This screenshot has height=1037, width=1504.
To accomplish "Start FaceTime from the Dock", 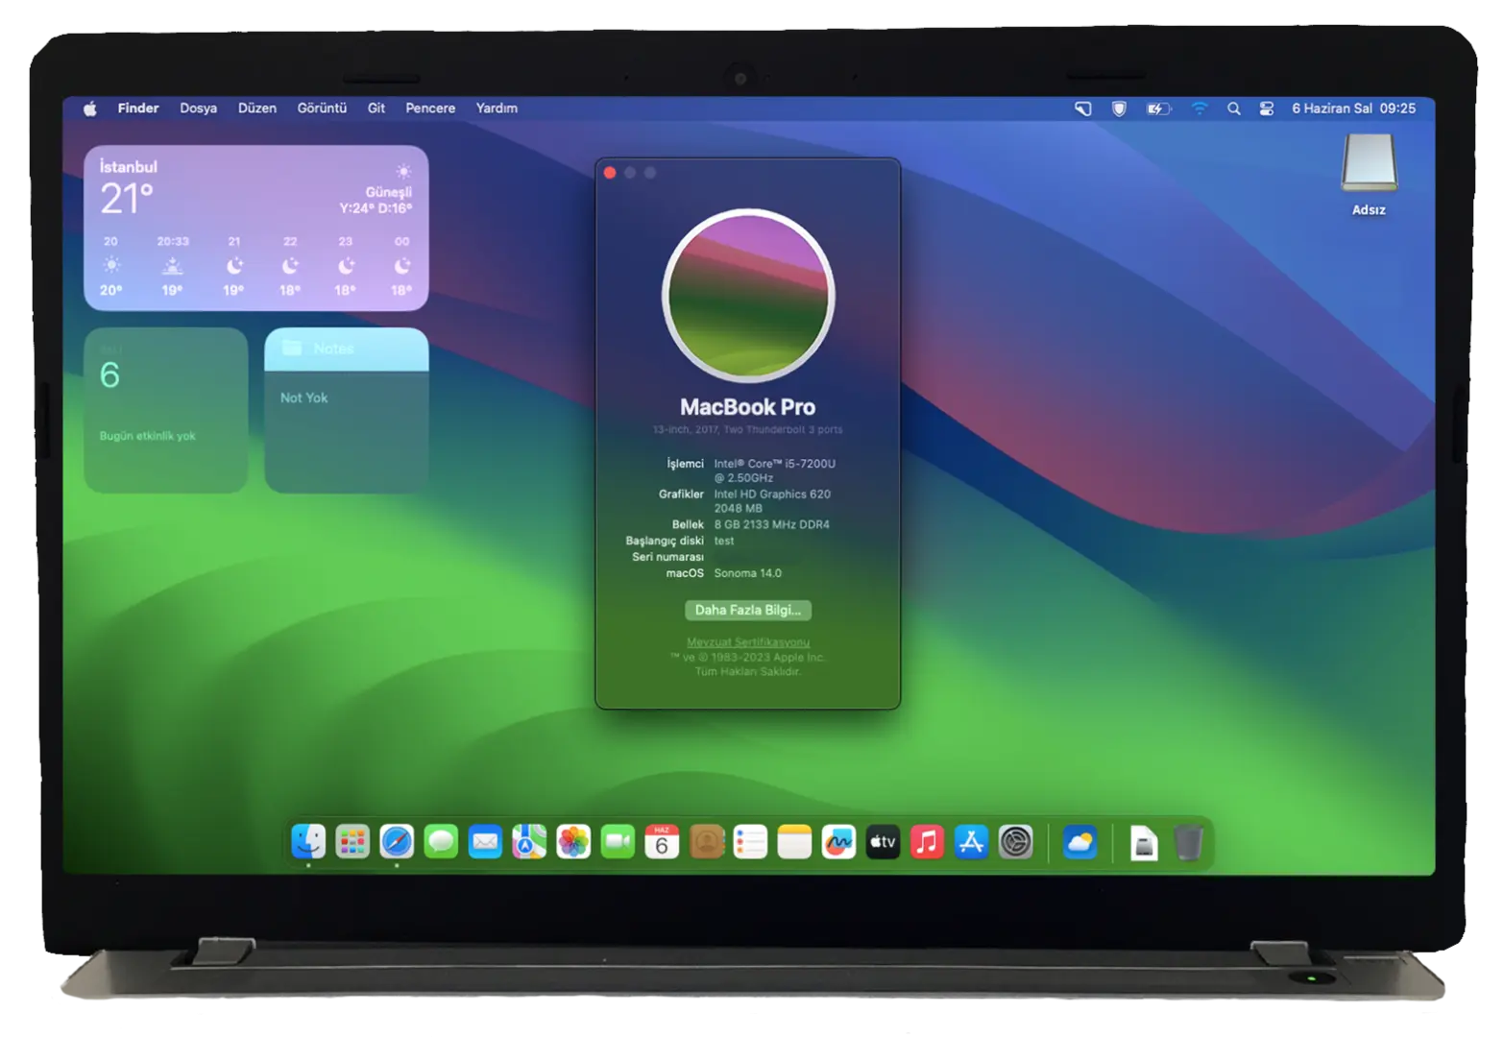I will point(618,842).
